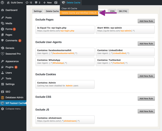Click Guild Demo site name
Screen dimensions: 162x131
[x=17, y=3]
